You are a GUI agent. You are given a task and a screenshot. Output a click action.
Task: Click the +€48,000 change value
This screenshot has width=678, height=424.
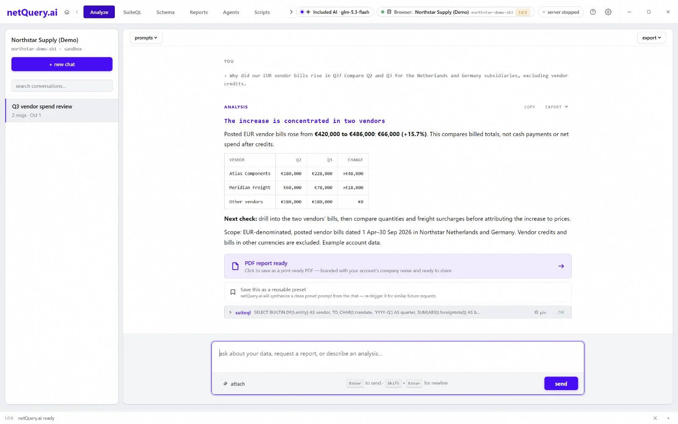tap(353, 173)
